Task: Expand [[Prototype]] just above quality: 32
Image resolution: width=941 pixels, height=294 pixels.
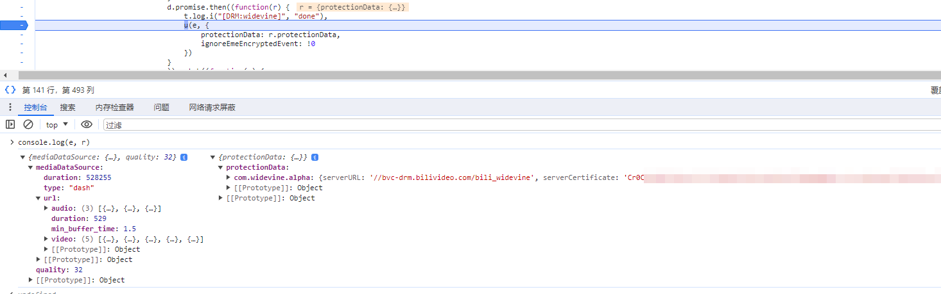Action: point(39,259)
